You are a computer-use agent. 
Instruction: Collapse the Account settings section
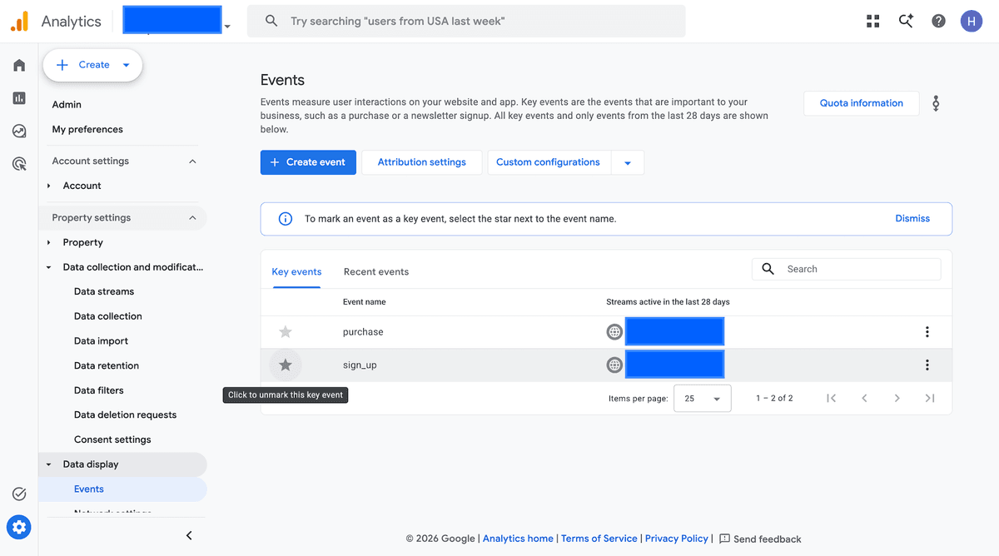click(x=192, y=161)
